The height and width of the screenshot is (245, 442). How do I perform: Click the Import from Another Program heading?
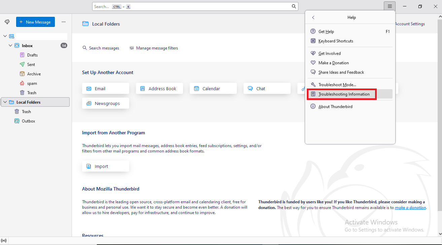tap(113, 133)
